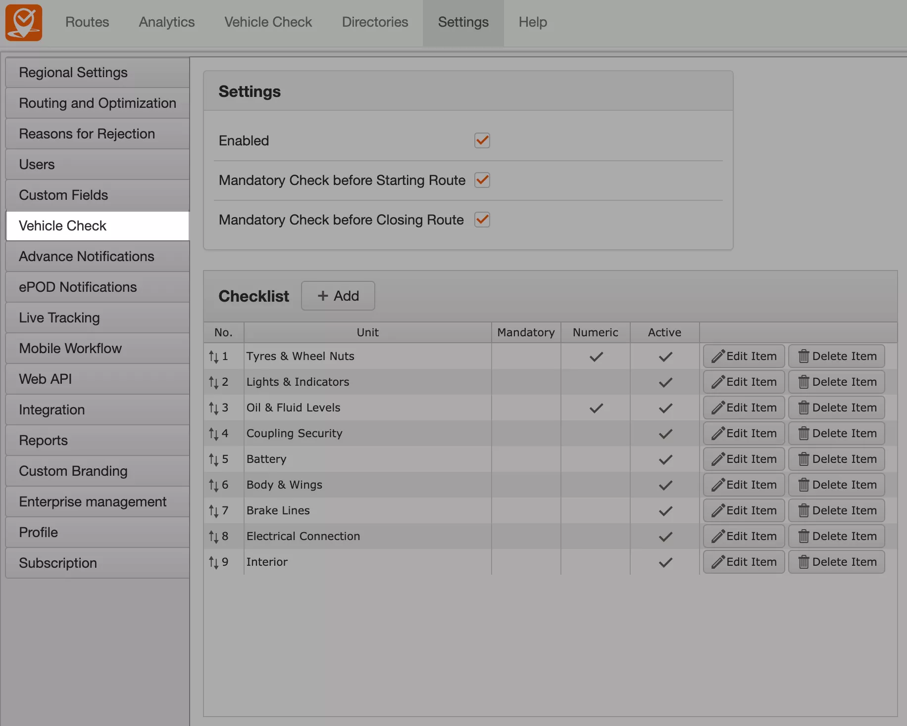
Task: Edit the Oil & Fluid Levels item
Action: (x=744, y=408)
